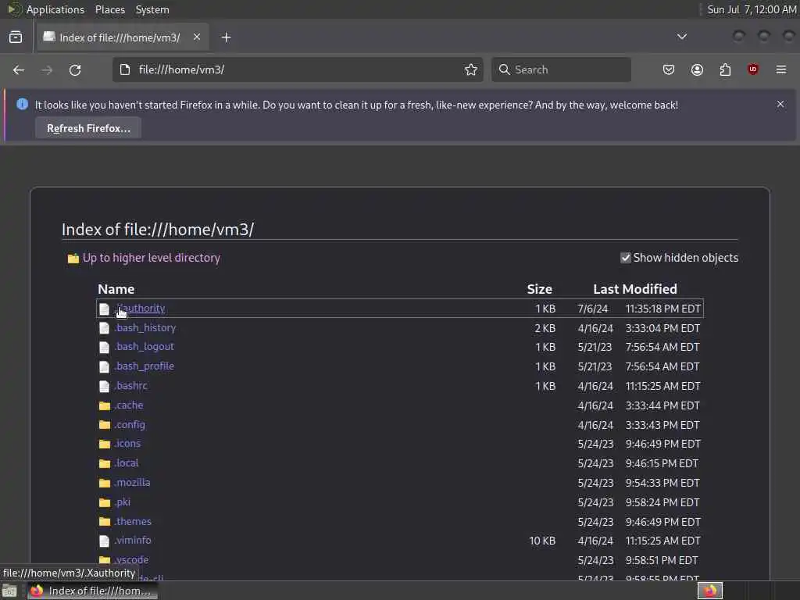Expand the list all tabs chevron
The image size is (800, 600).
coord(681,37)
